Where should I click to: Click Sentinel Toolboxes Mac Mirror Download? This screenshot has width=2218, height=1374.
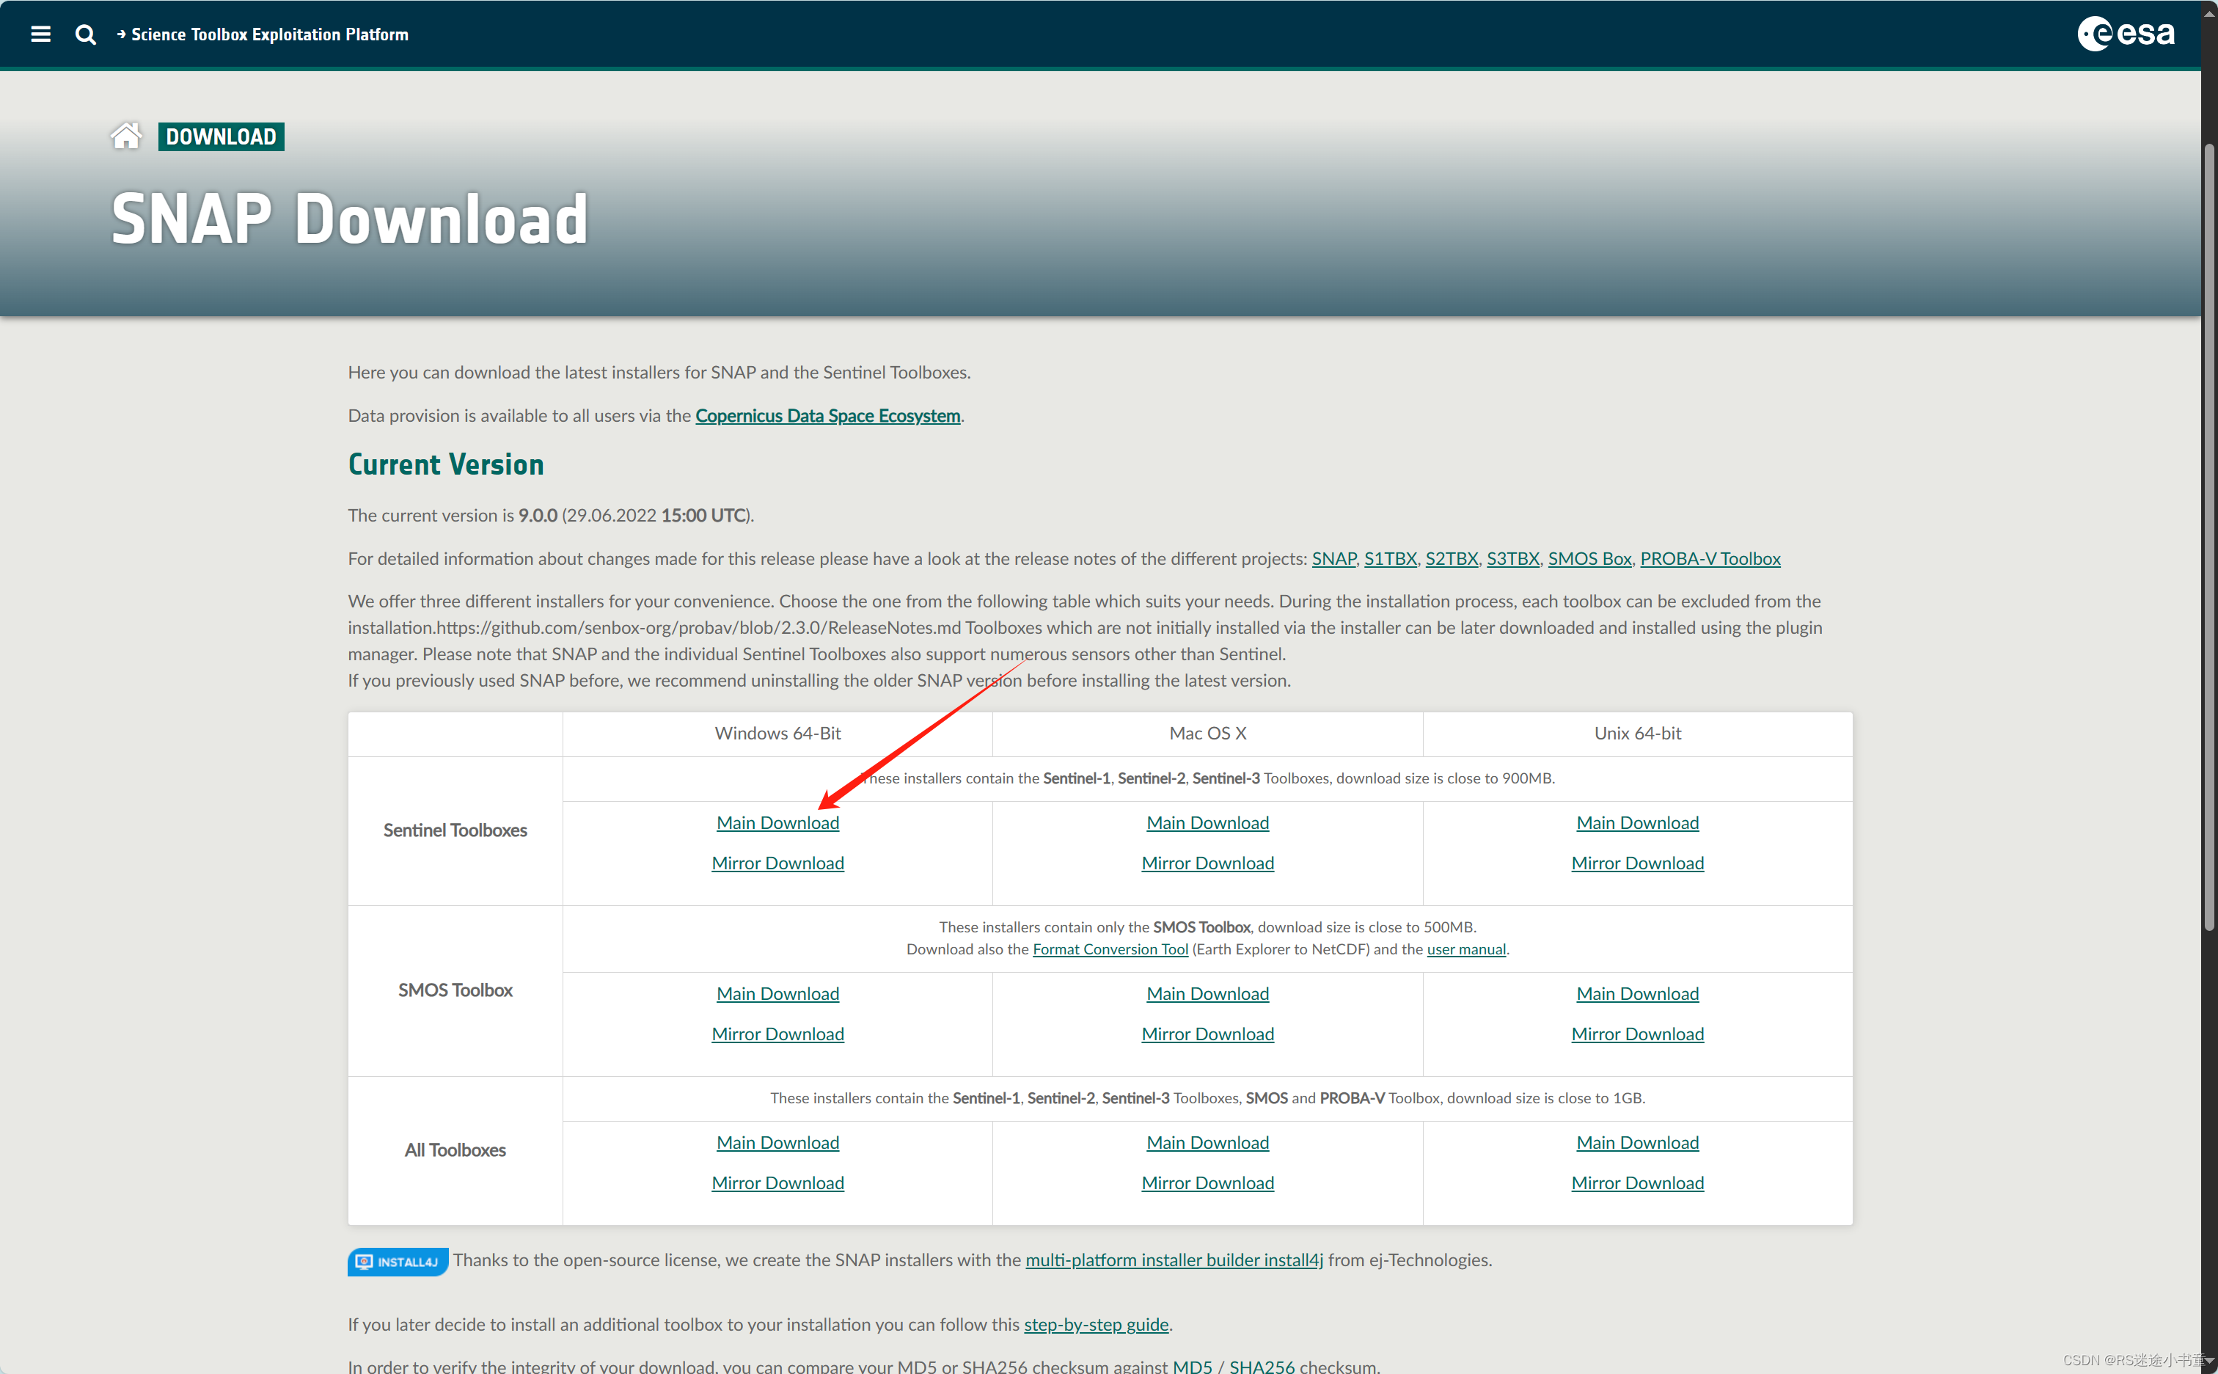click(x=1207, y=863)
